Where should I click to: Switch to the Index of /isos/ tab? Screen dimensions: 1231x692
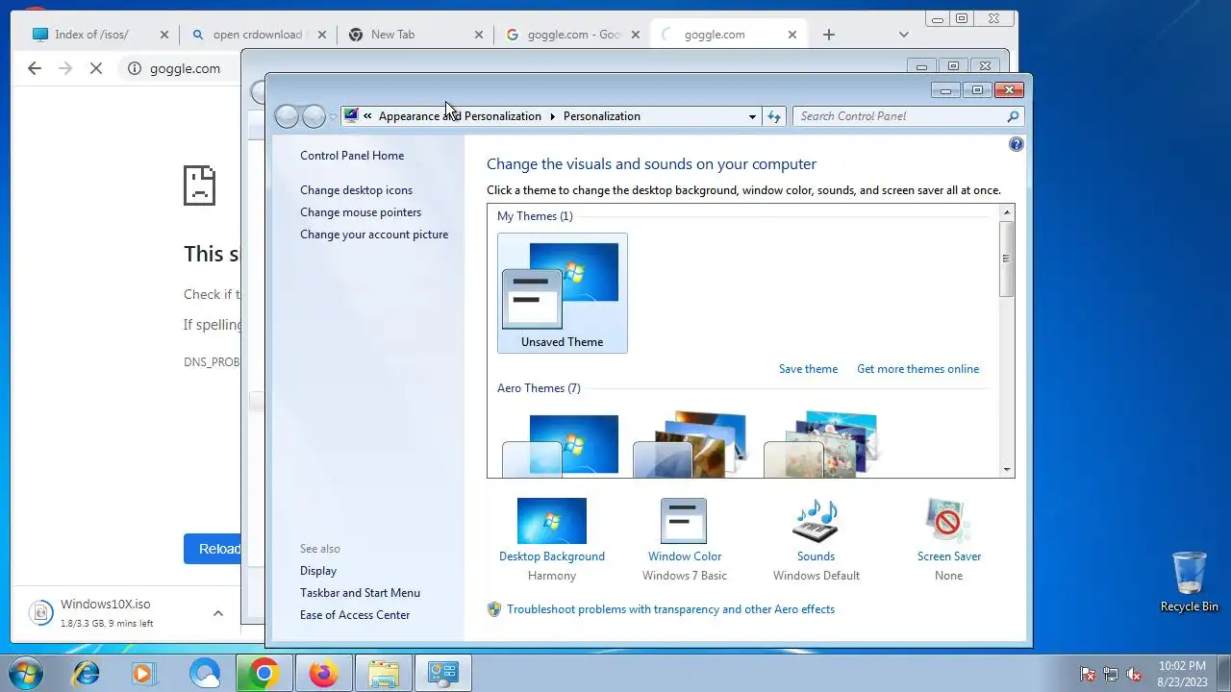[x=91, y=35]
